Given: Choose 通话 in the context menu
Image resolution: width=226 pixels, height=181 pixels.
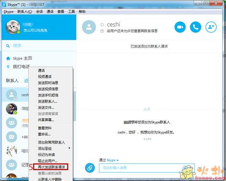Looking at the screenshot, I should [x=51, y=71].
